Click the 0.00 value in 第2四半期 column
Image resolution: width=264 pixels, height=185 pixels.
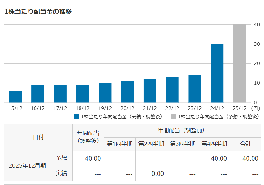click(158, 174)
